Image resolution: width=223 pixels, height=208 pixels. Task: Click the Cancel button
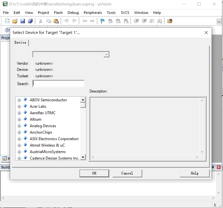127,173
